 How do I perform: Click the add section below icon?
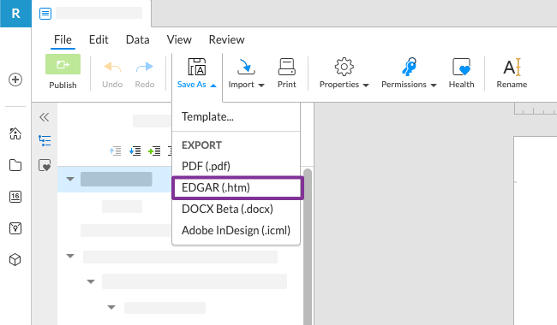(x=135, y=151)
